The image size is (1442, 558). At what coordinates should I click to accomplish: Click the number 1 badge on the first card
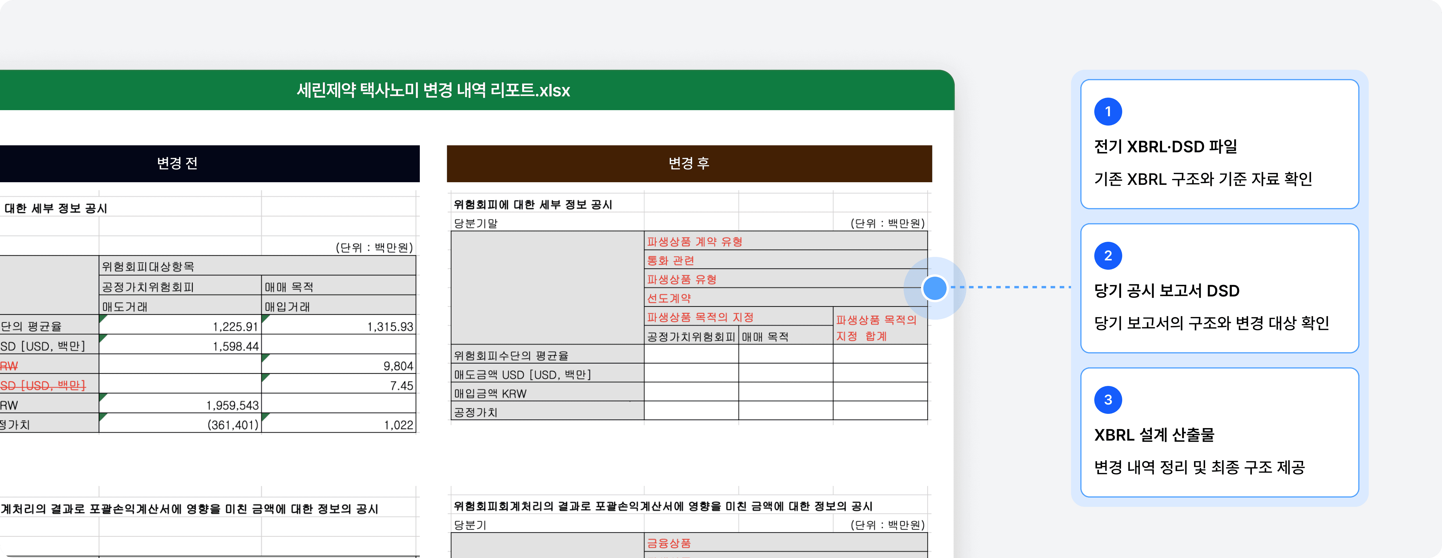coord(1108,111)
